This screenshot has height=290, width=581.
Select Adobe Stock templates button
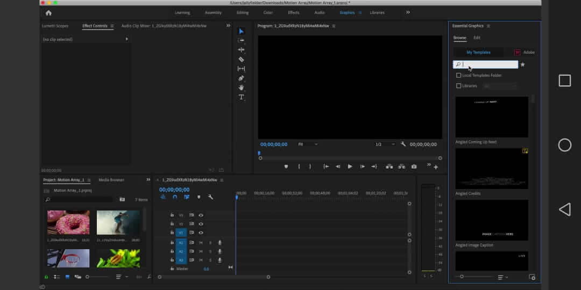[525, 53]
